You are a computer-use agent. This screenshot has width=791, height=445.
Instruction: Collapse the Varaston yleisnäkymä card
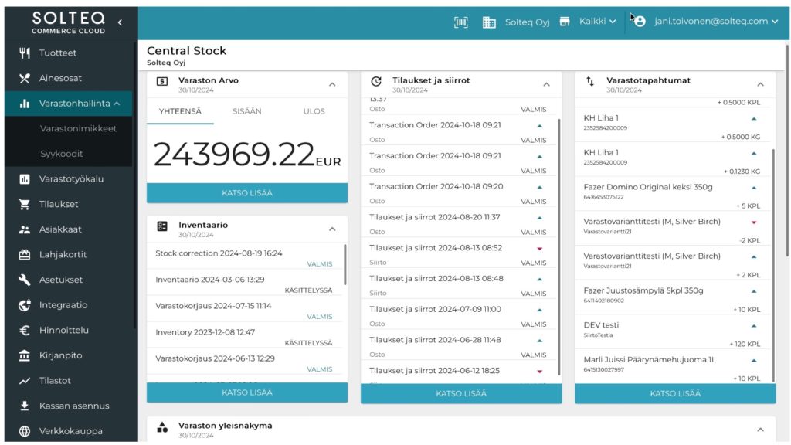[760, 430]
